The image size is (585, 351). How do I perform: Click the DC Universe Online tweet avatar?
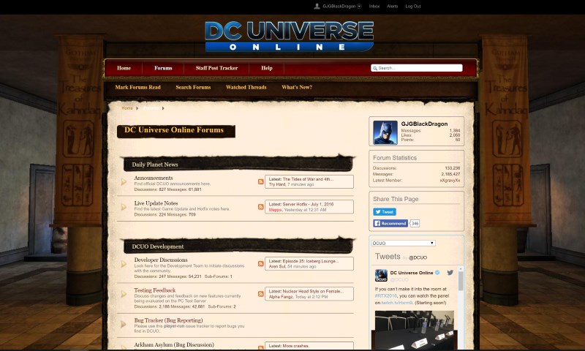381,275
